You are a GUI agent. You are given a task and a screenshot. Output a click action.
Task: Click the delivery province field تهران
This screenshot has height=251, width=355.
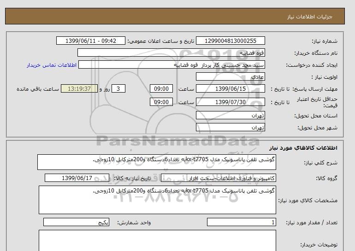pos(230,115)
